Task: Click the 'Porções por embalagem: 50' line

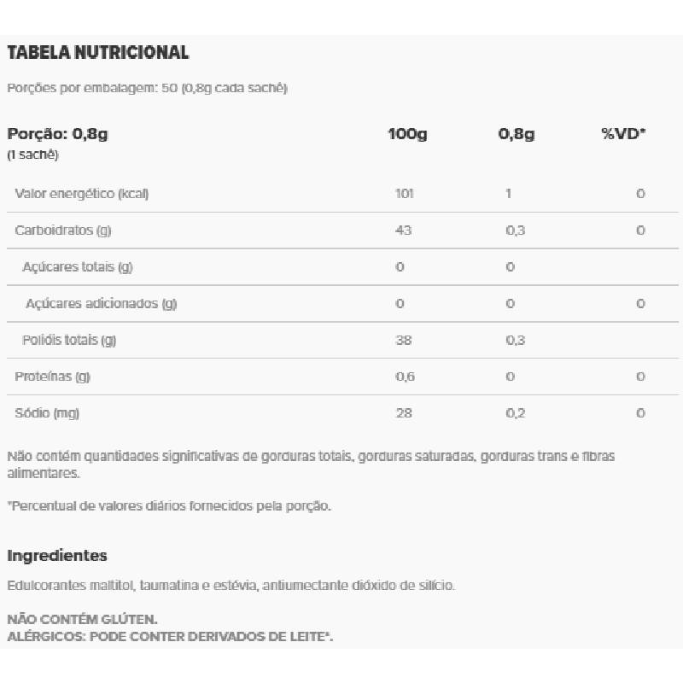Action: pyautogui.click(x=147, y=89)
